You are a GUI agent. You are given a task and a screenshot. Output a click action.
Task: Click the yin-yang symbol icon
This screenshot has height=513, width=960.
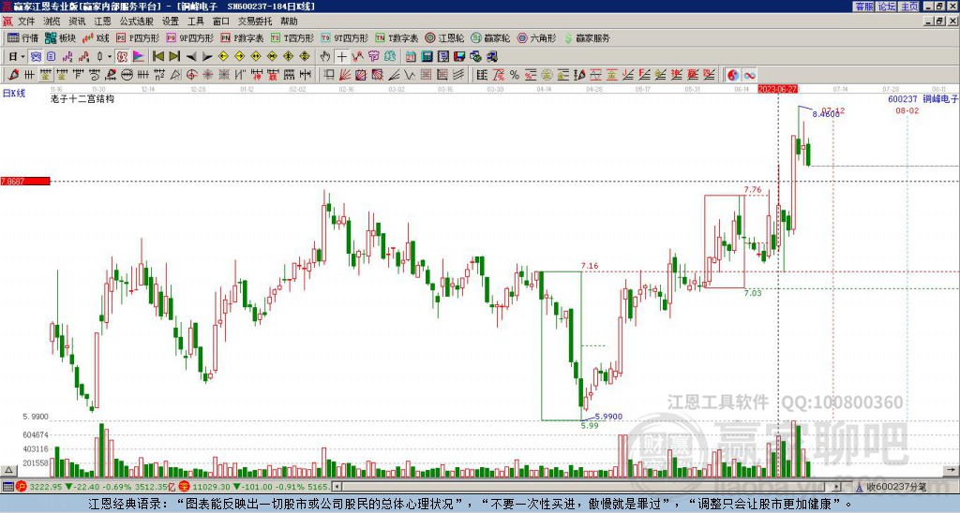(x=733, y=75)
